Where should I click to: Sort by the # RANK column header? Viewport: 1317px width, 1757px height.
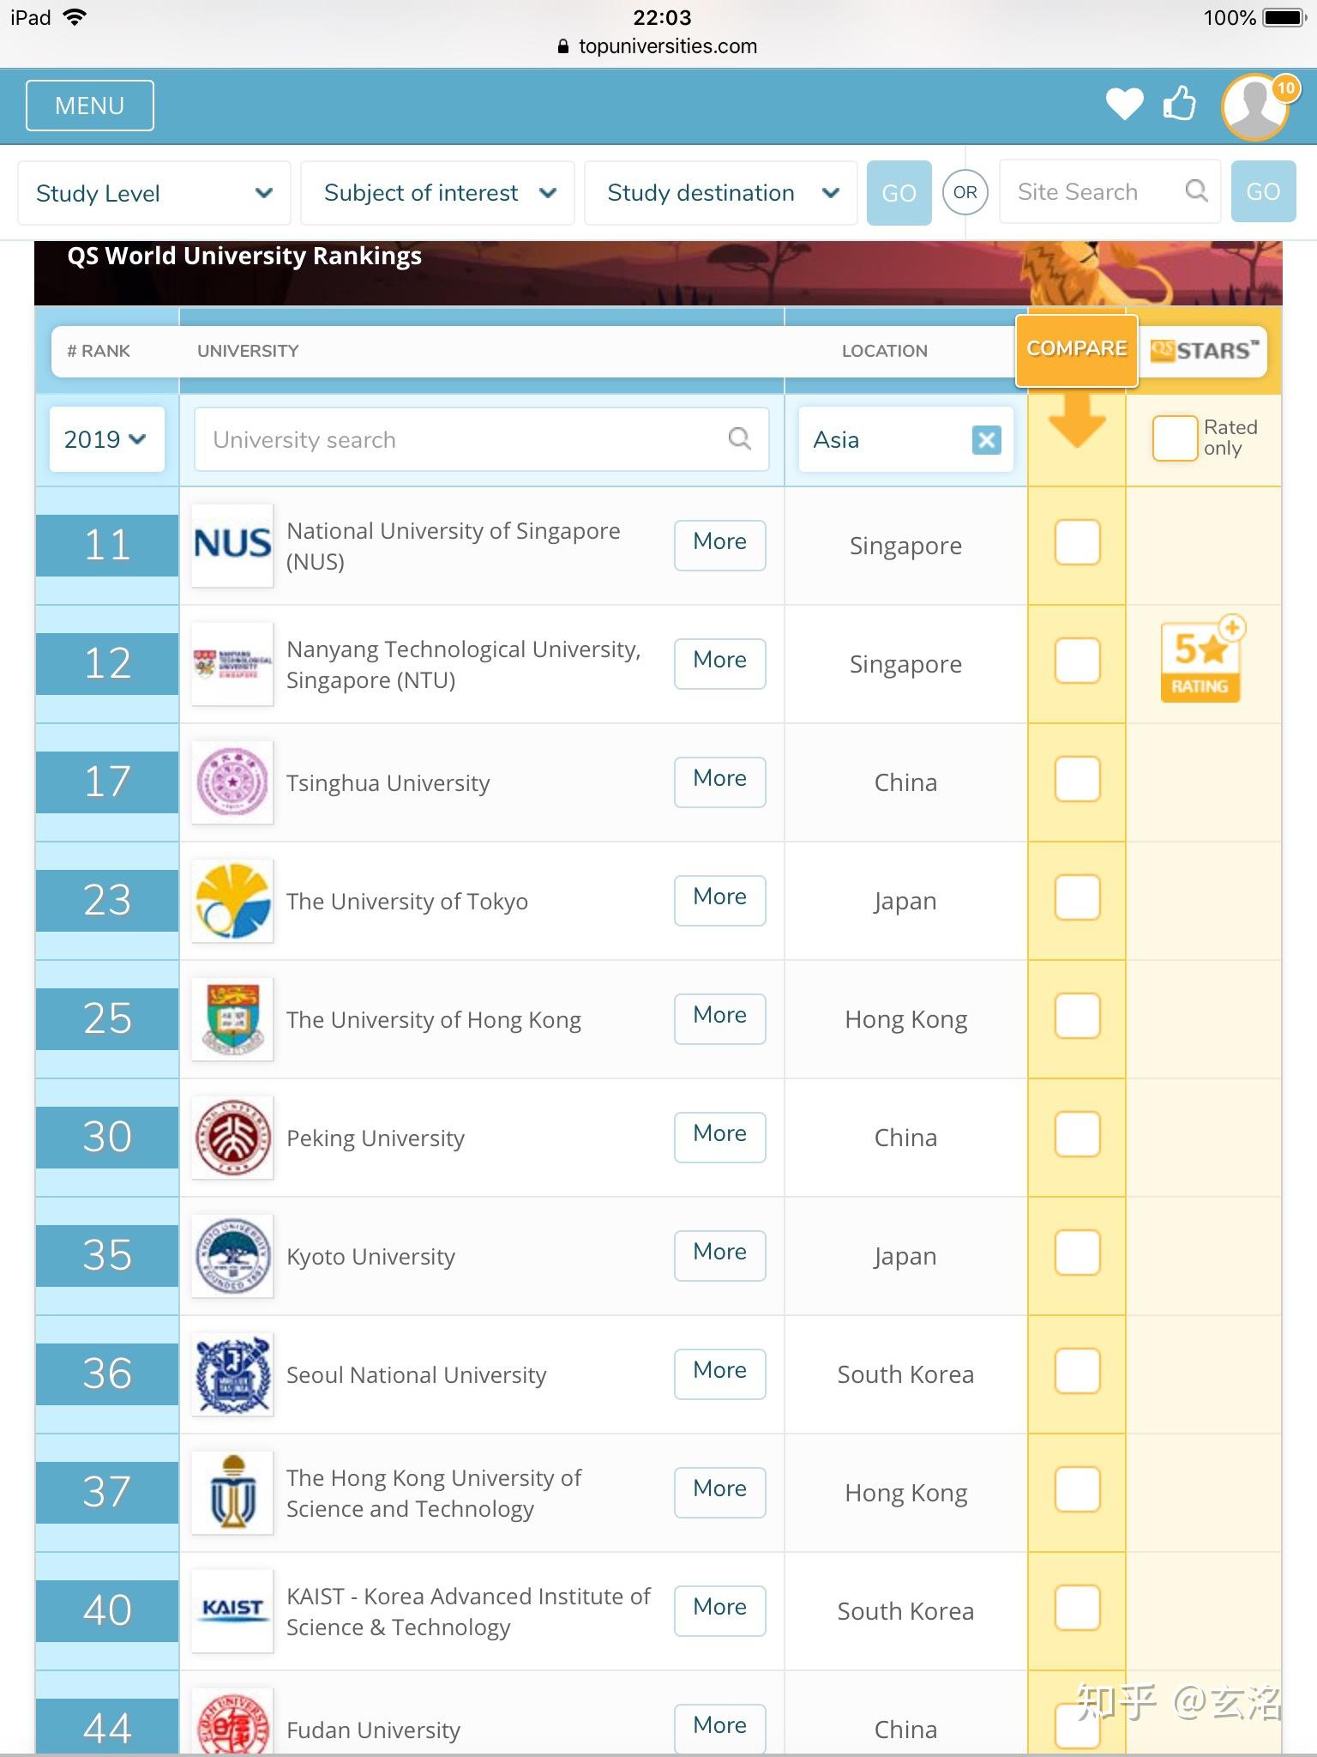[x=99, y=351]
